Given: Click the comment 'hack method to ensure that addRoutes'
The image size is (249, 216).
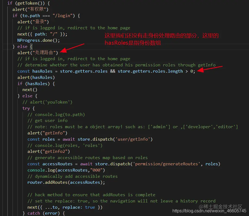Looking at the screenshot, I should [x=91, y=195].
